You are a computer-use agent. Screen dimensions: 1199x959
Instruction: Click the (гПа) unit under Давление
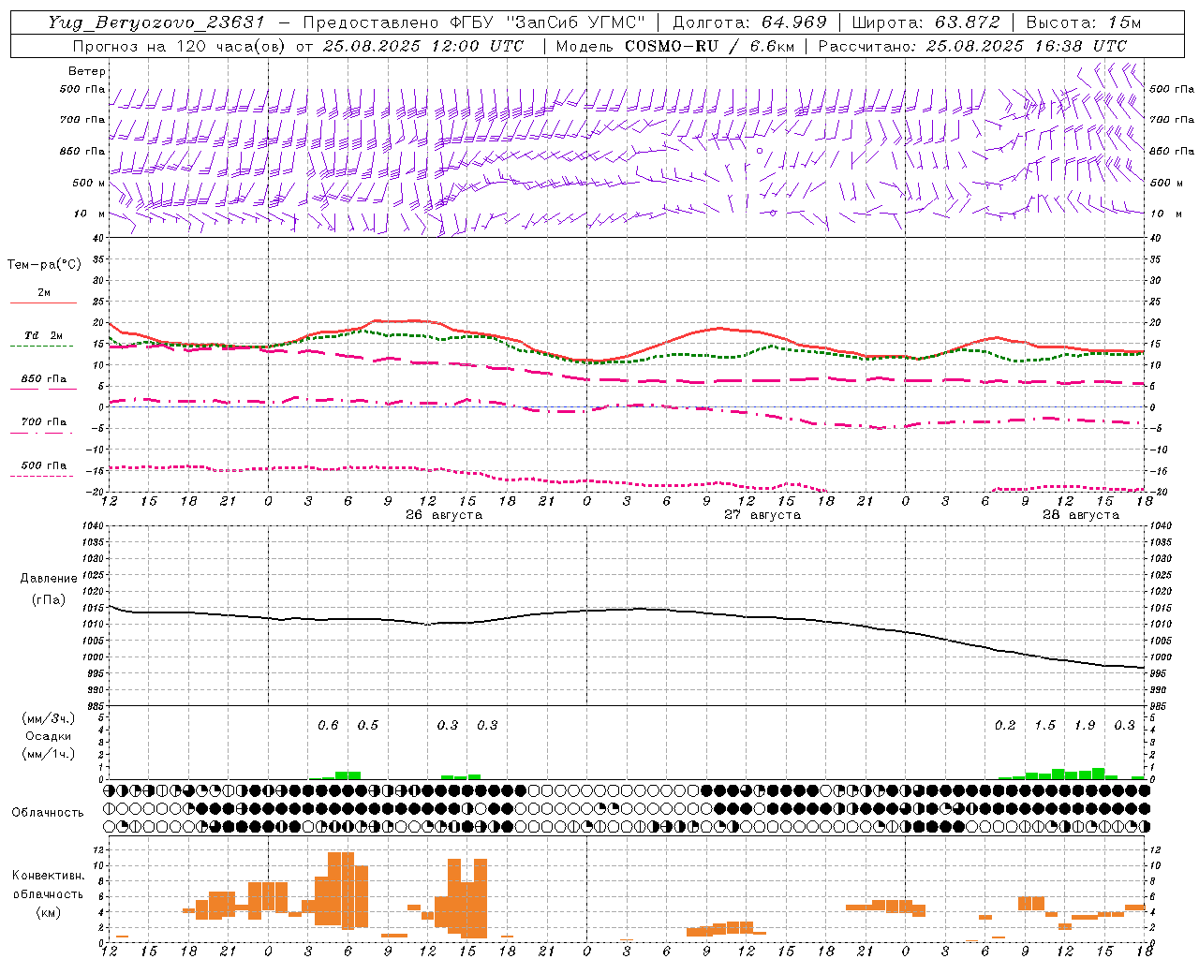pos(49,599)
